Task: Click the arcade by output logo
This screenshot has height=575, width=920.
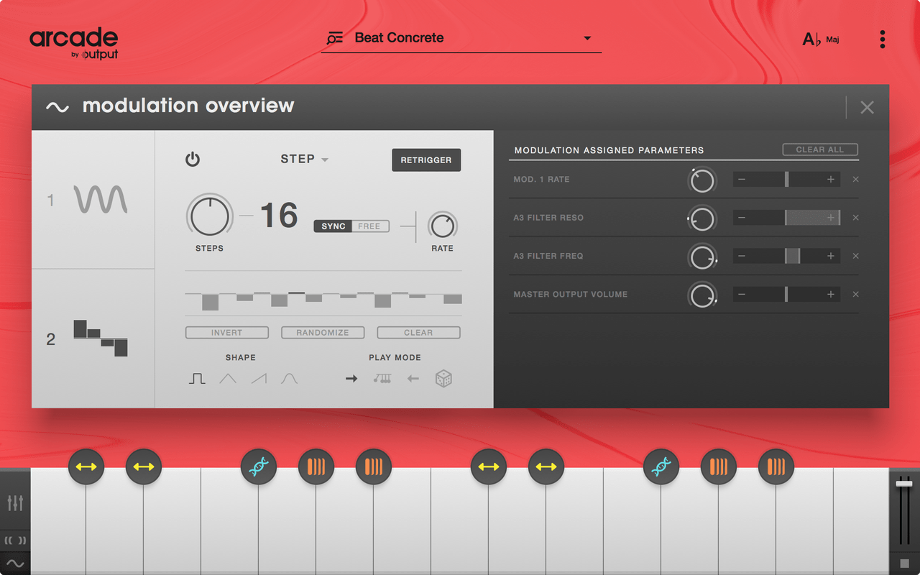Action: point(74,43)
